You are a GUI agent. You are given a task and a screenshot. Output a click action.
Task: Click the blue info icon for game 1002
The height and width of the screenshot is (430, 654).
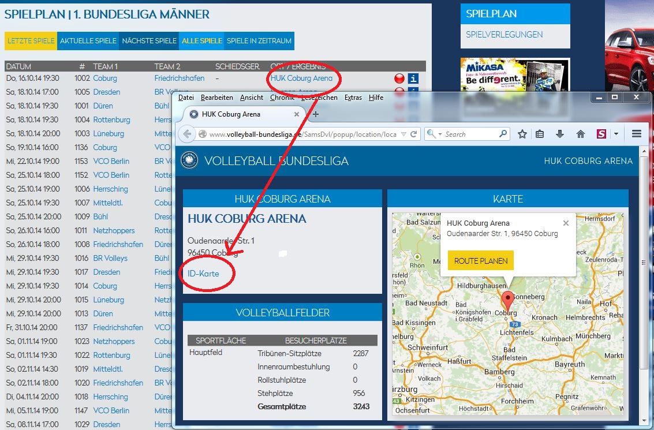[x=413, y=78]
